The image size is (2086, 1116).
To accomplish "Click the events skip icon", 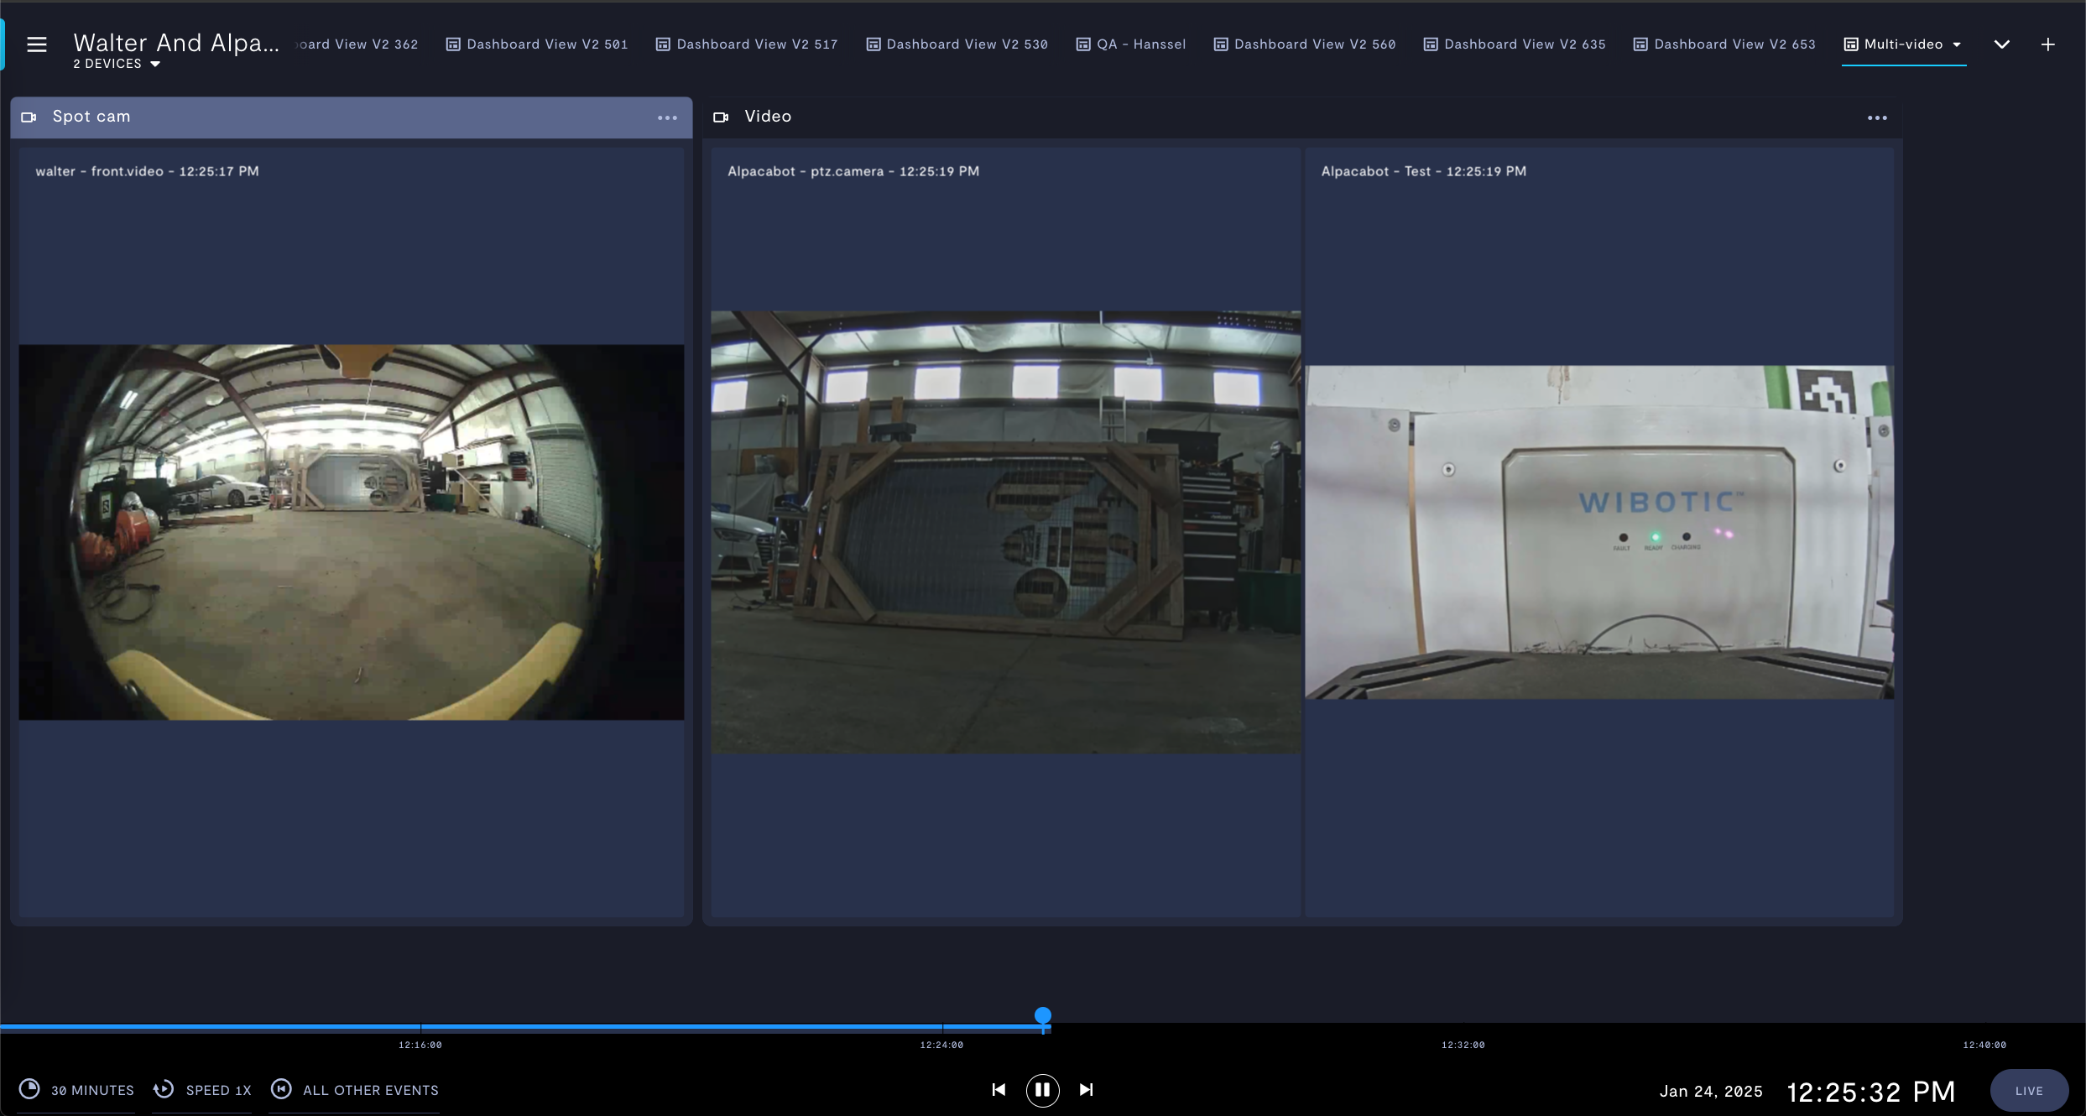I will point(281,1089).
